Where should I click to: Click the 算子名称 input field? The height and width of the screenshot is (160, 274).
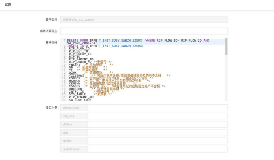(x=144, y=20)
